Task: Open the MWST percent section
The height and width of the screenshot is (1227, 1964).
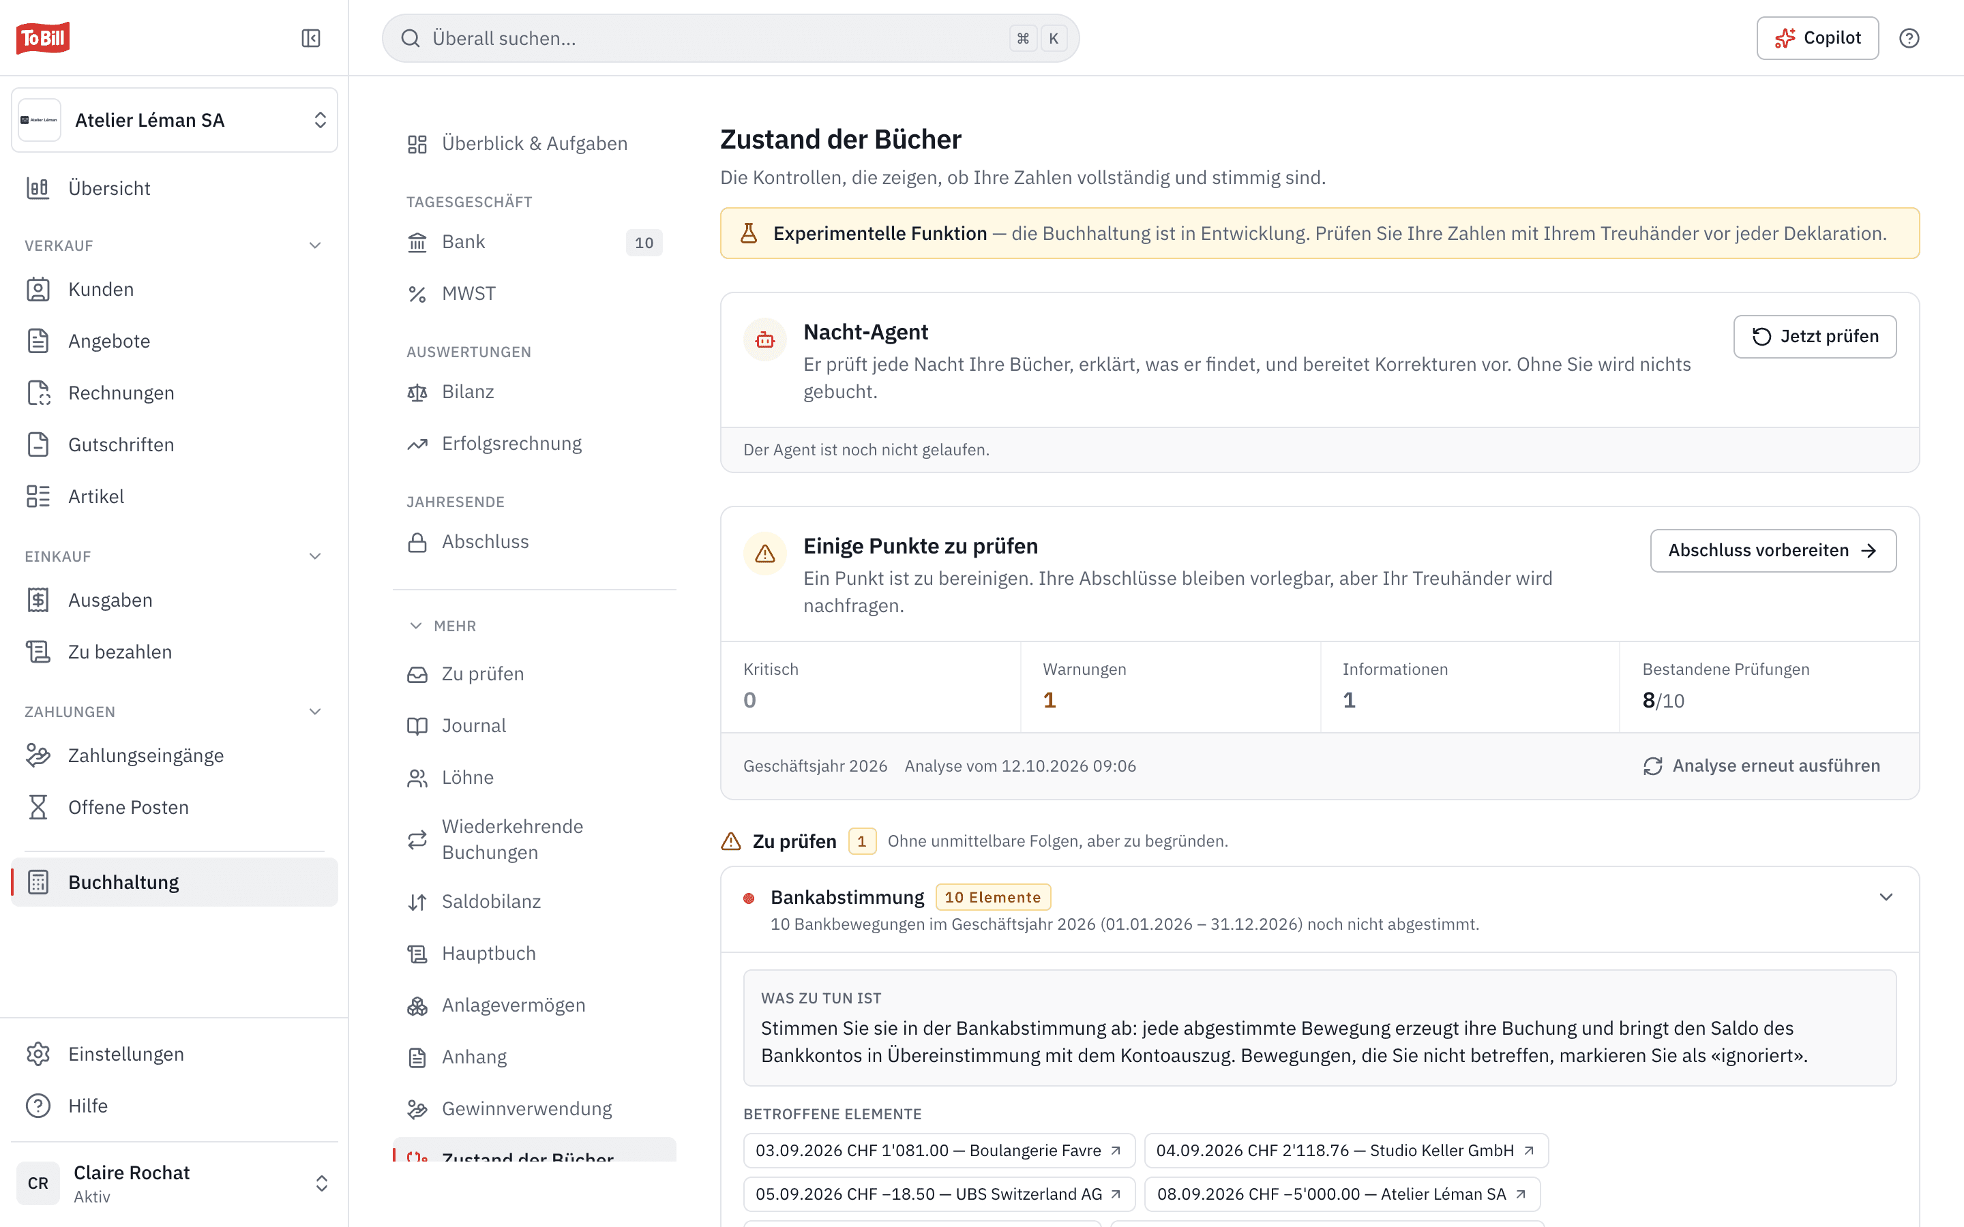Action: coord(535,294)
